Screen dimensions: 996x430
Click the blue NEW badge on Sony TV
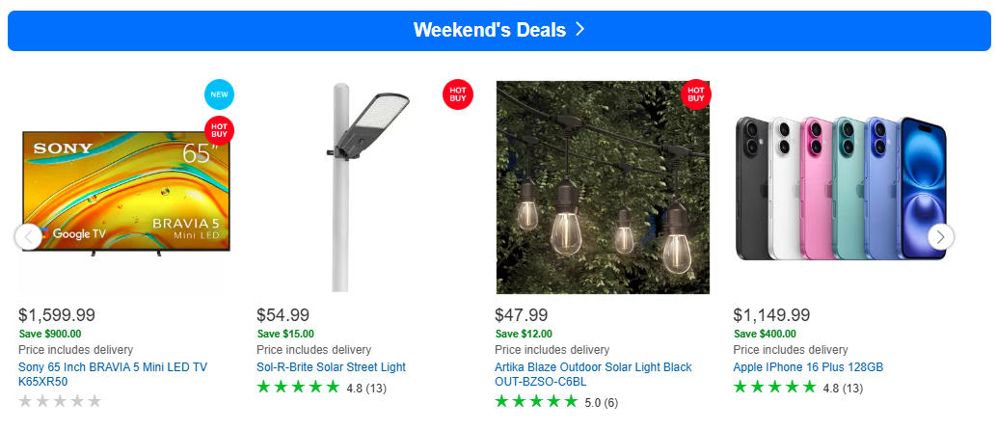click(219, 95)
